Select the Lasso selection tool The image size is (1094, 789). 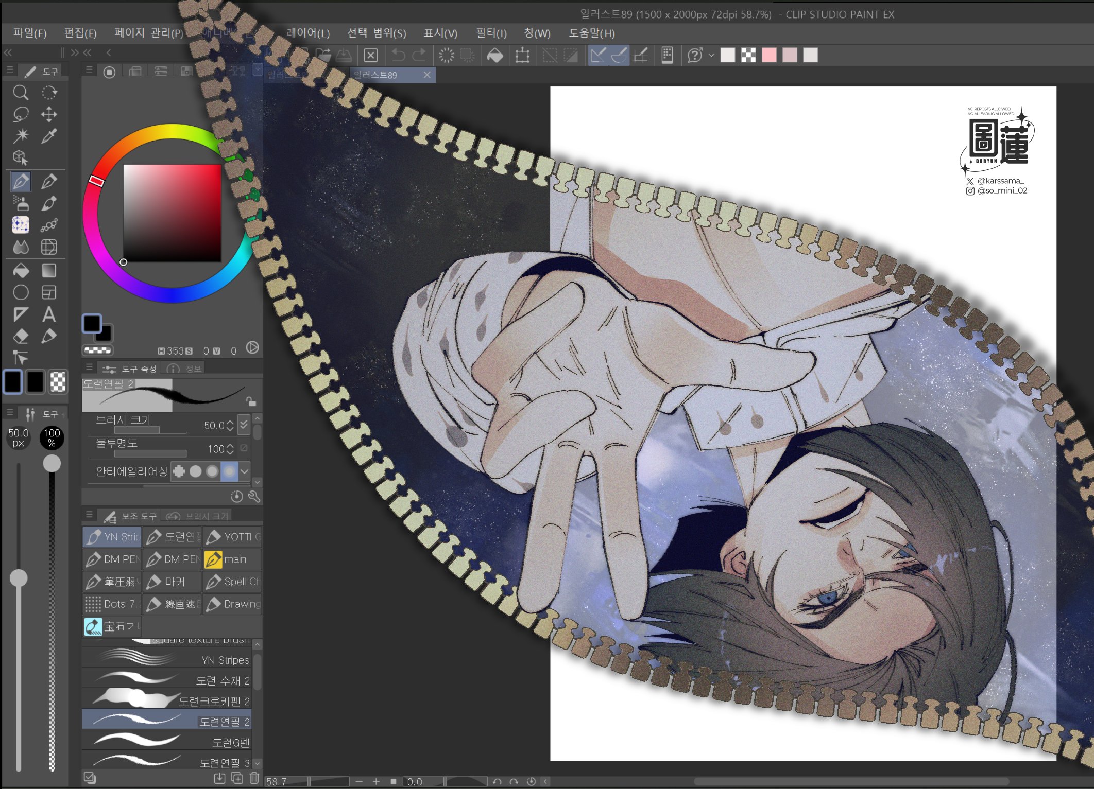tap(21, 114)
